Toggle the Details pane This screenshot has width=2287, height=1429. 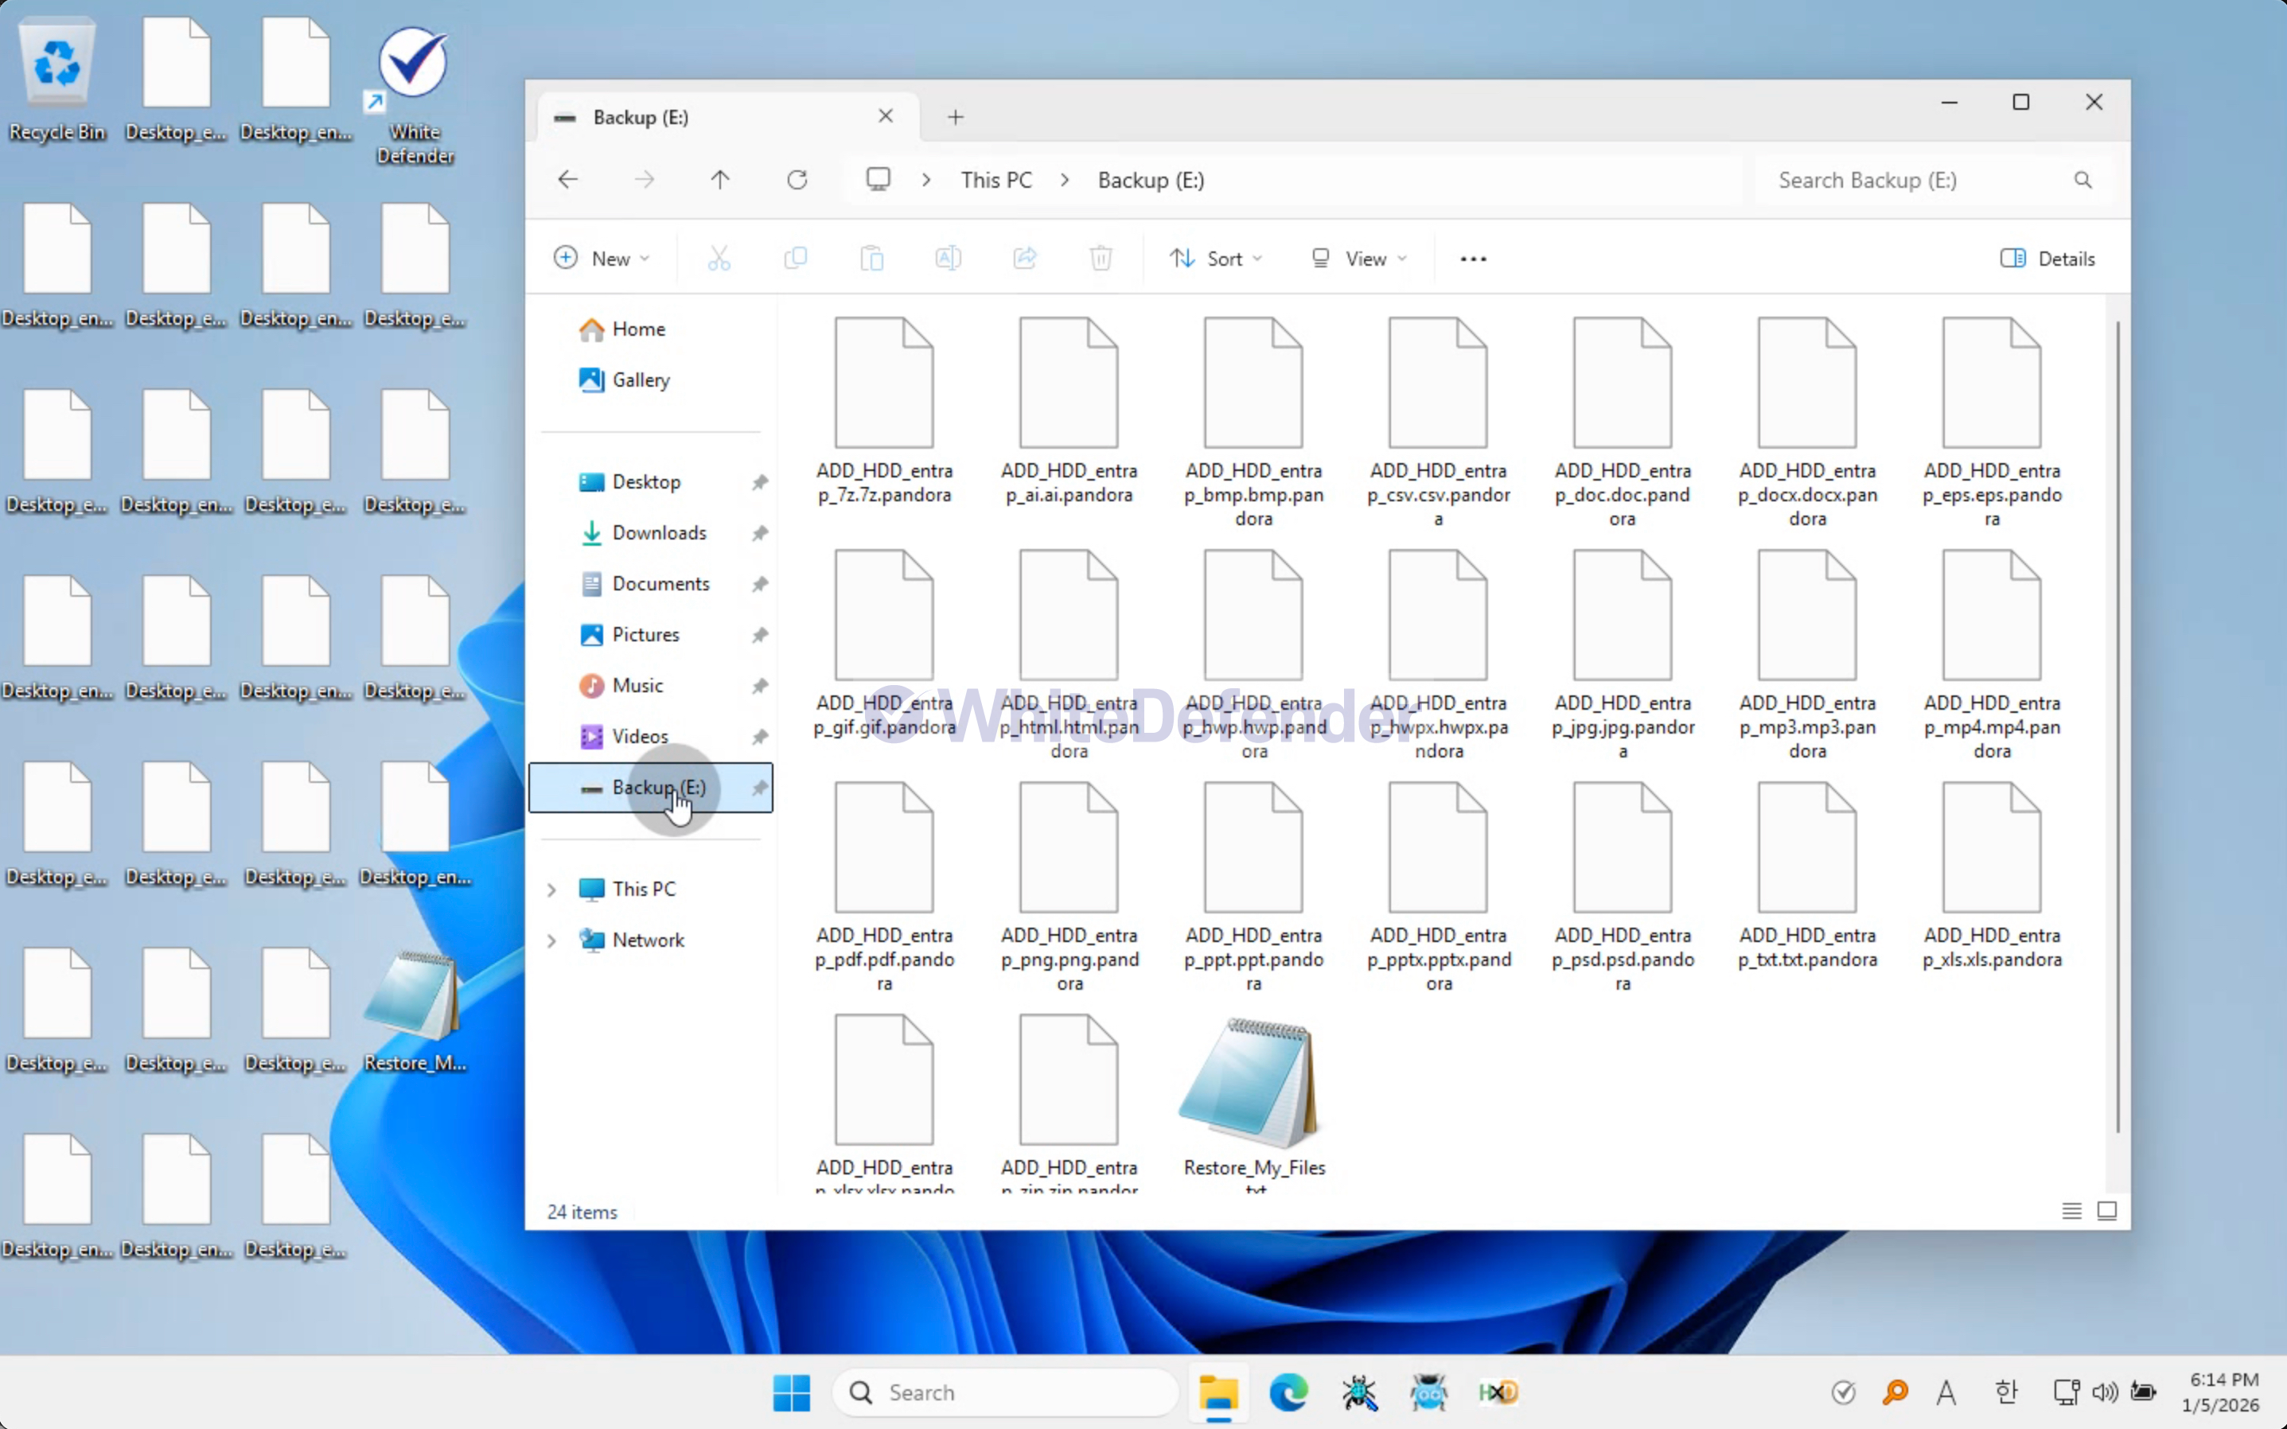pyautogui.click(x=2047, y=259)
